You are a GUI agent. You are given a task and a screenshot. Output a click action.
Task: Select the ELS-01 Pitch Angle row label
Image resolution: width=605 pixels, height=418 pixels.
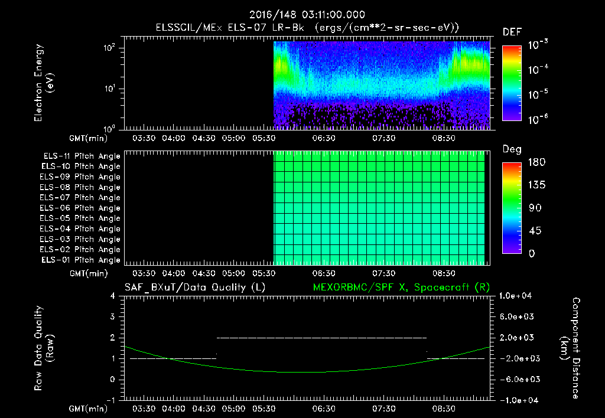coord(81,260)
